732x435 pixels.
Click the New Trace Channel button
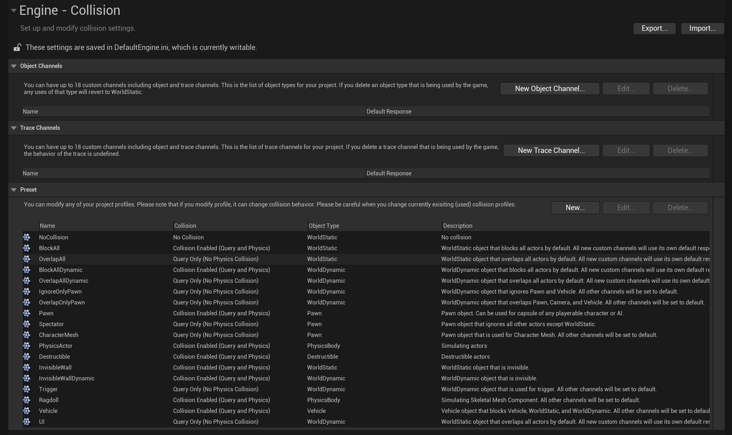click(551, 150)
